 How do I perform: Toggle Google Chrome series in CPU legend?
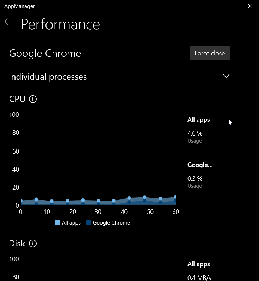coord(108,223)
